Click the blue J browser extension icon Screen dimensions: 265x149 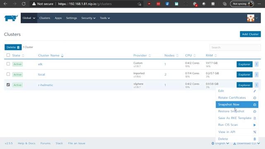[x=167, y=4]
